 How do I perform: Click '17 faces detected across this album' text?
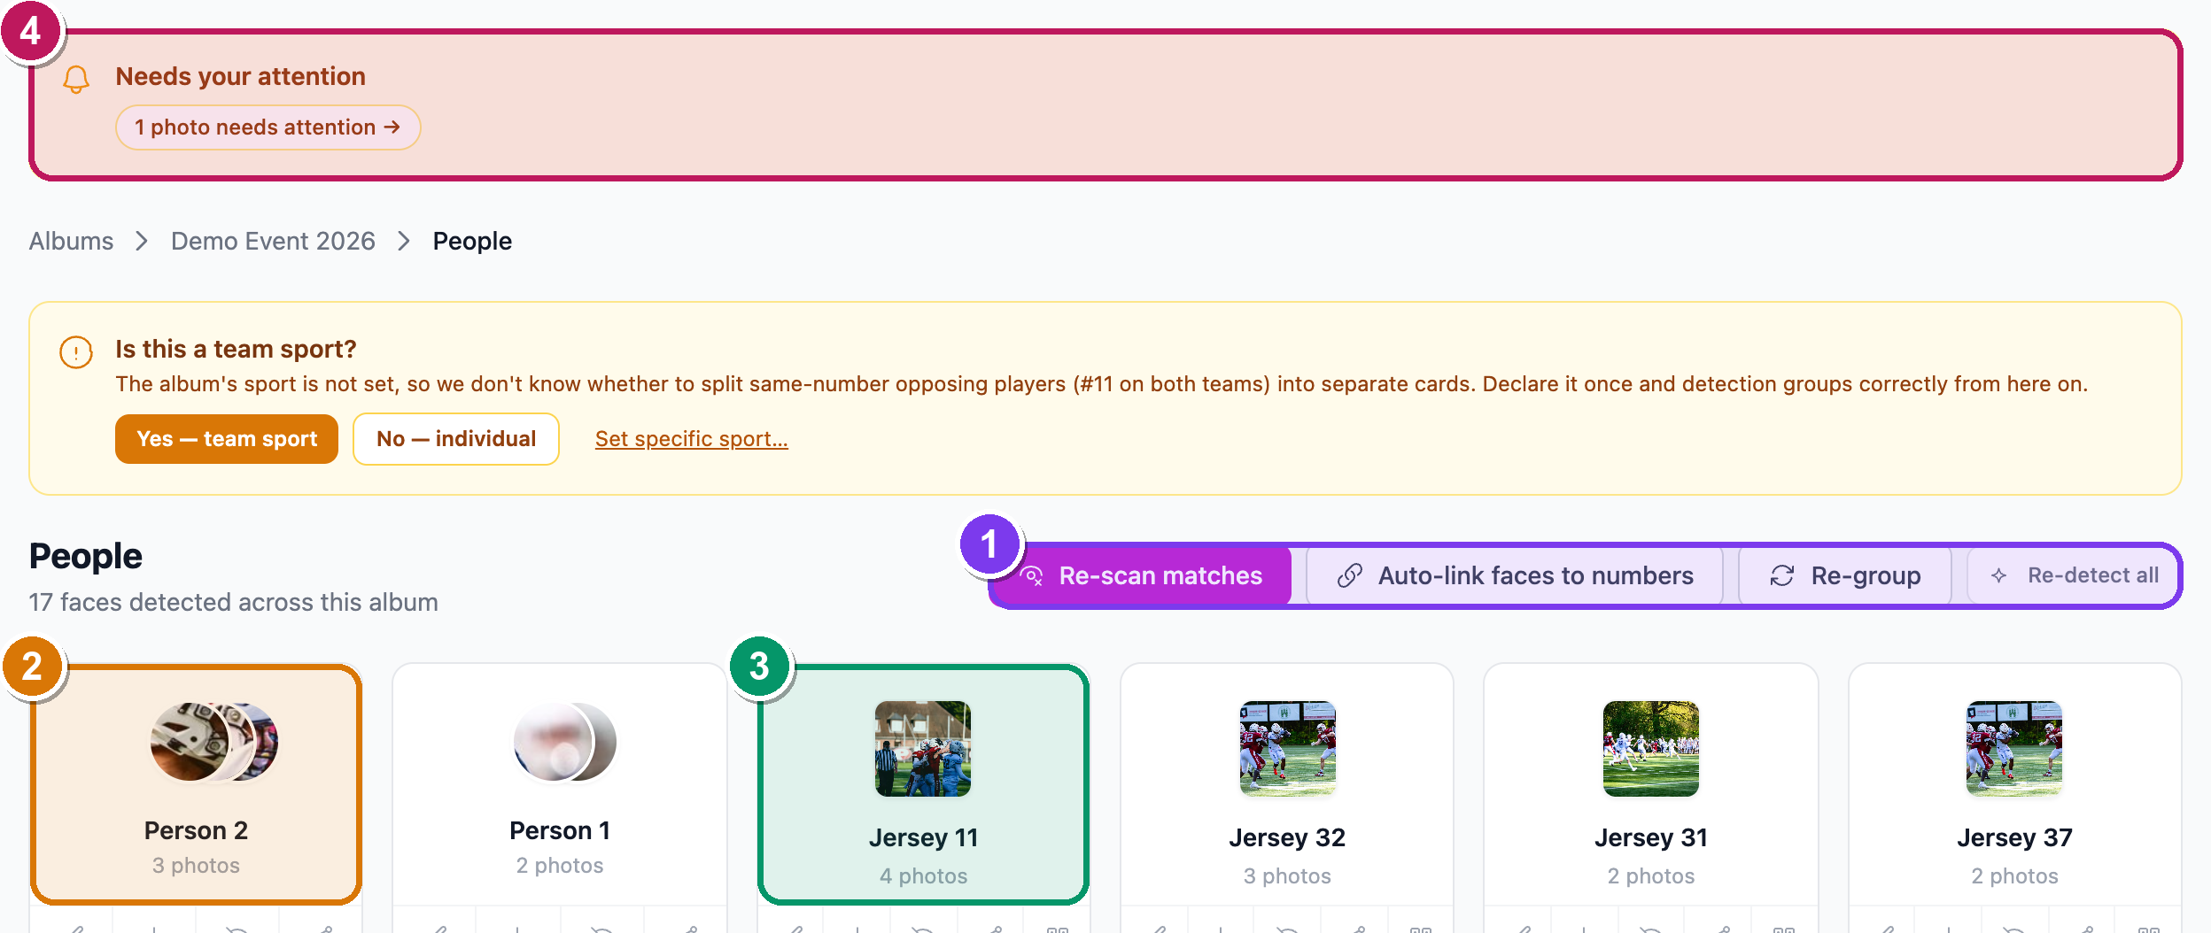pyautogui.click(x=234, y=602)
